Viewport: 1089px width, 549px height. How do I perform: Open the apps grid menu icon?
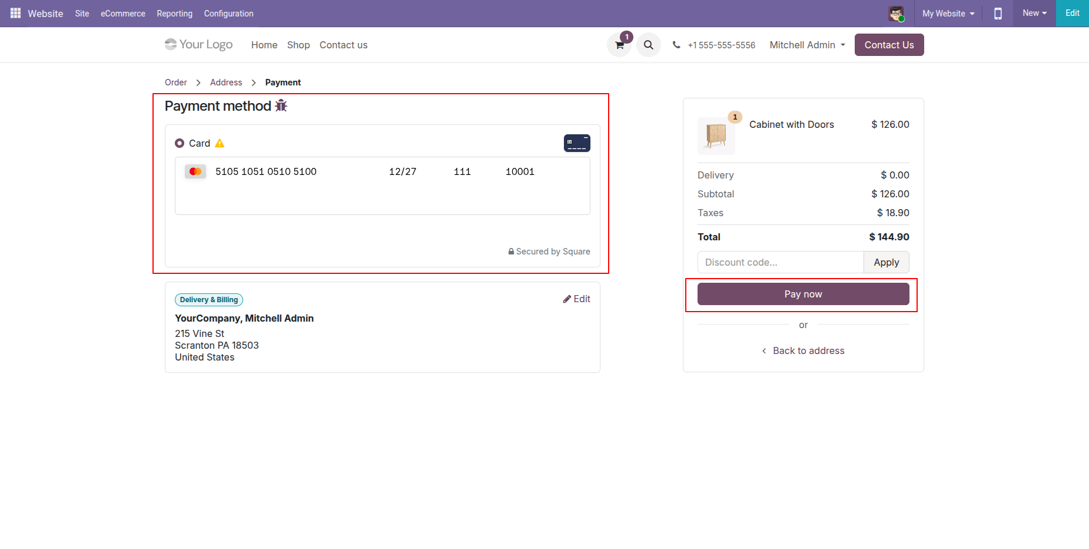click(x=15, y=13)
